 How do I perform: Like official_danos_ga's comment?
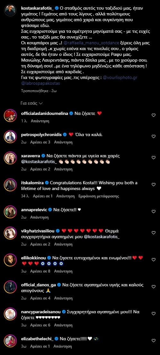point(154,287)
